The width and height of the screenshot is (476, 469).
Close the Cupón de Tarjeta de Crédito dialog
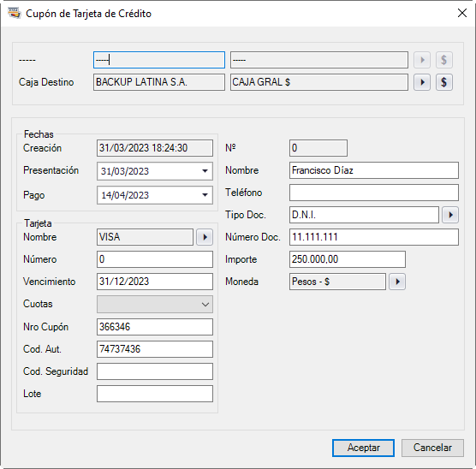[462, 13]
